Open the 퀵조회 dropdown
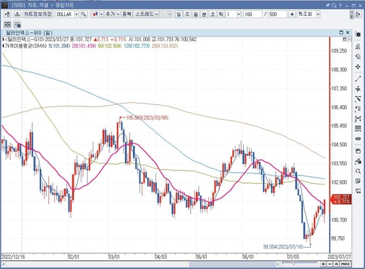The width and height of the screenshot is (365, 269). pyautogui.click(x=318, y=15)
